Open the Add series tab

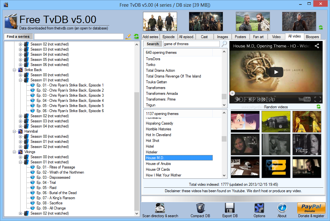(x=150, y=37)
